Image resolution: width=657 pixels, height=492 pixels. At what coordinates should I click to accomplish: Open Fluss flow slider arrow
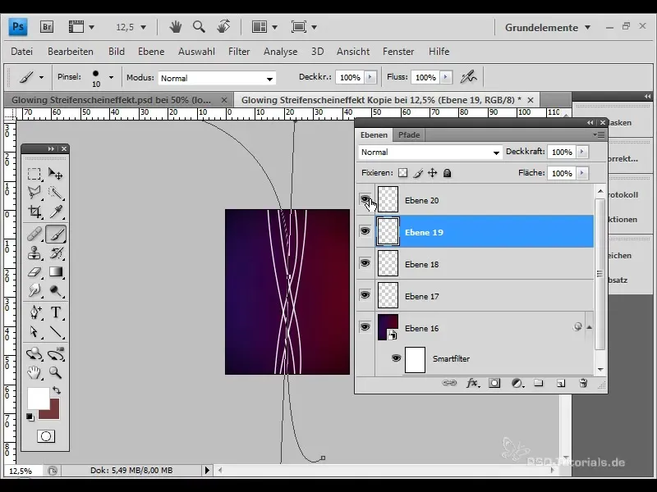tap(446, 77)
